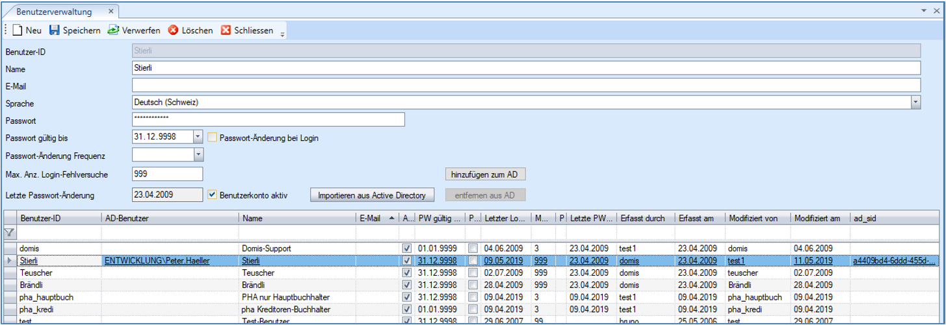This screenshot has width=946, height=325.
Task: Click Importieren aus Active Directory button
Action: [372, 195]
